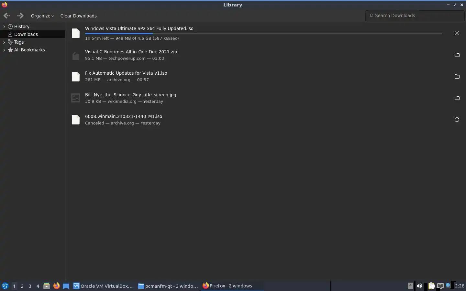The image size is (466, 291).
Task: Switch to workspace 3 in the pager
Action: (x=30, y=286)
